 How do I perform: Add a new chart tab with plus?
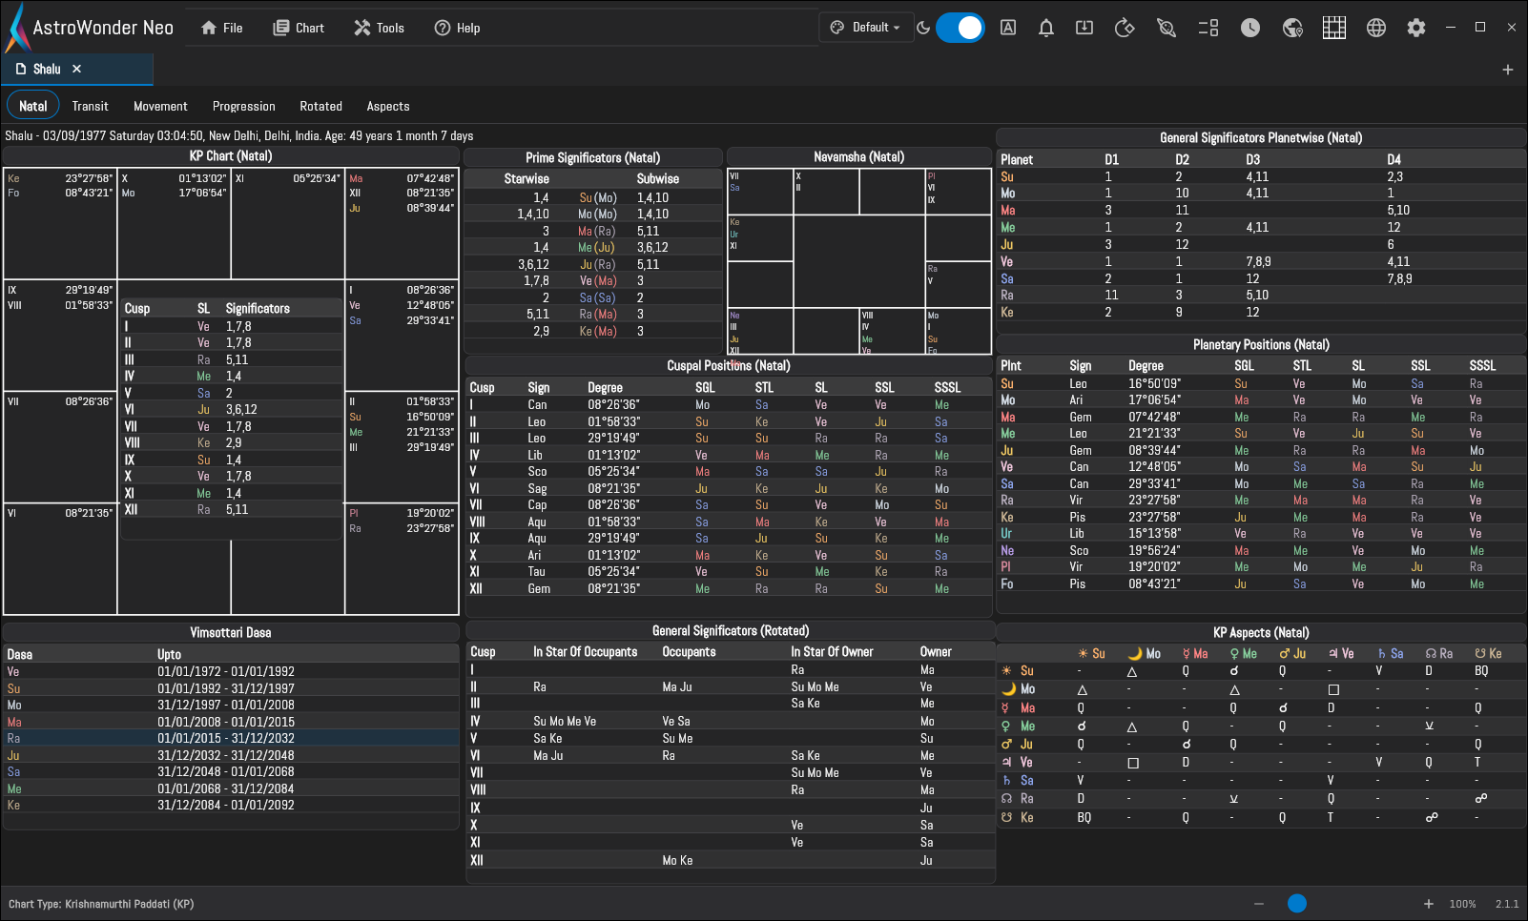[1508, 70]
